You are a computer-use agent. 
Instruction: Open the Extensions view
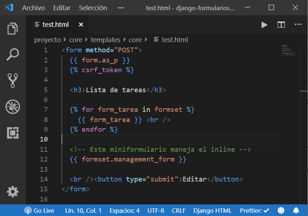(x=13, y=133)
